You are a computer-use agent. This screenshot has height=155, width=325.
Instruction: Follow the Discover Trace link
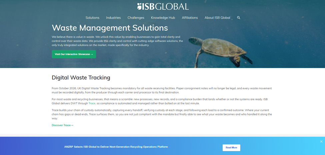pos(63,125)
